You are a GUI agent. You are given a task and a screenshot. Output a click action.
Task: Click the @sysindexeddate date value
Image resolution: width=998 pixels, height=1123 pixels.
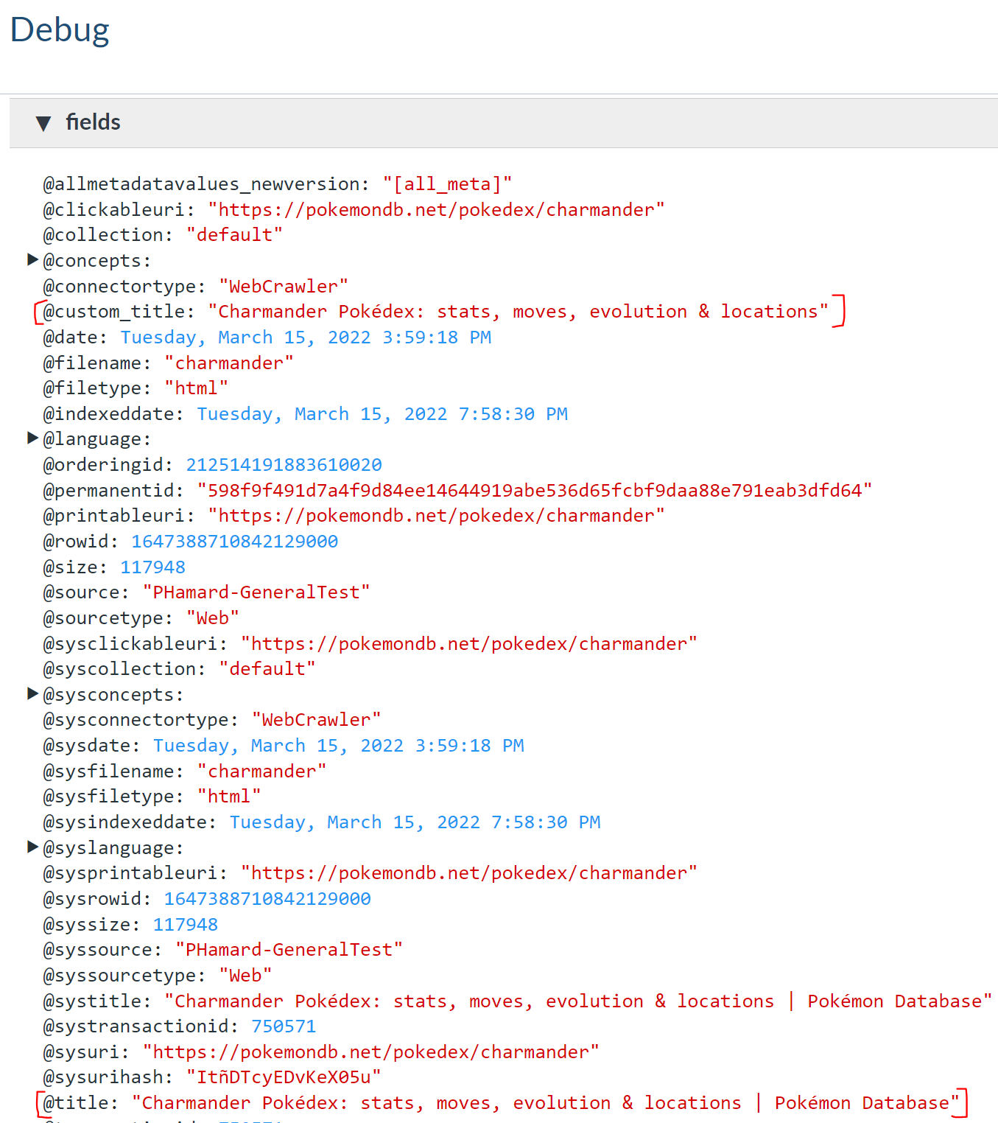pyautogui.click(x=415, y=822)
